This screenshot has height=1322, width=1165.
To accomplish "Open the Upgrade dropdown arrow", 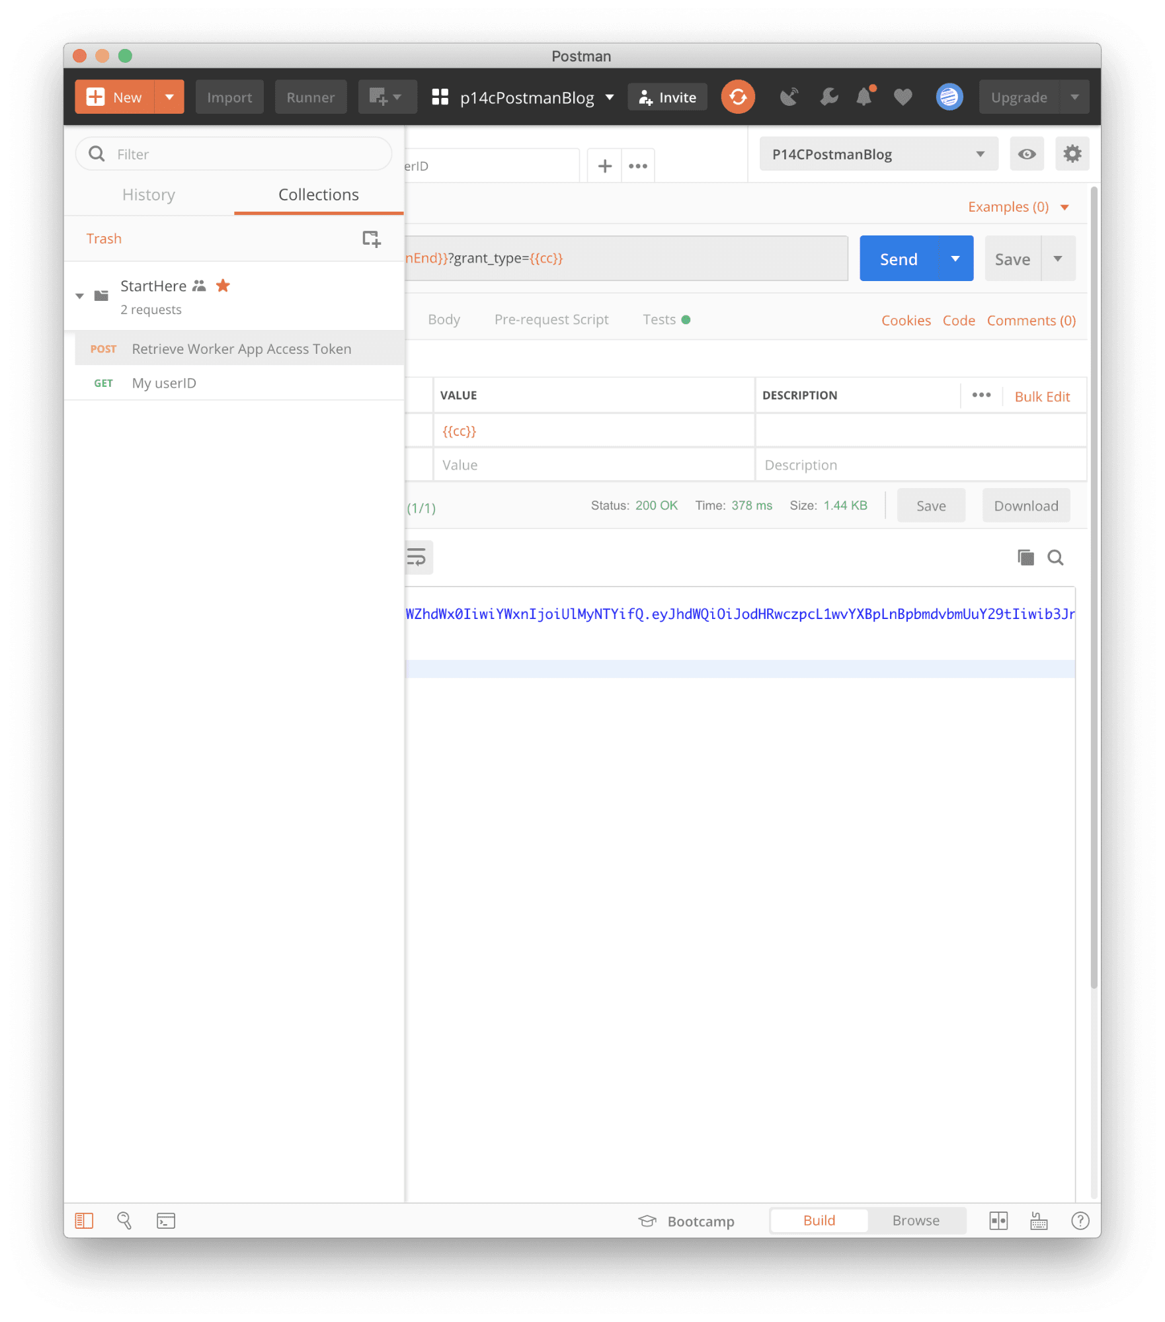I will (x=1074, y=97).
